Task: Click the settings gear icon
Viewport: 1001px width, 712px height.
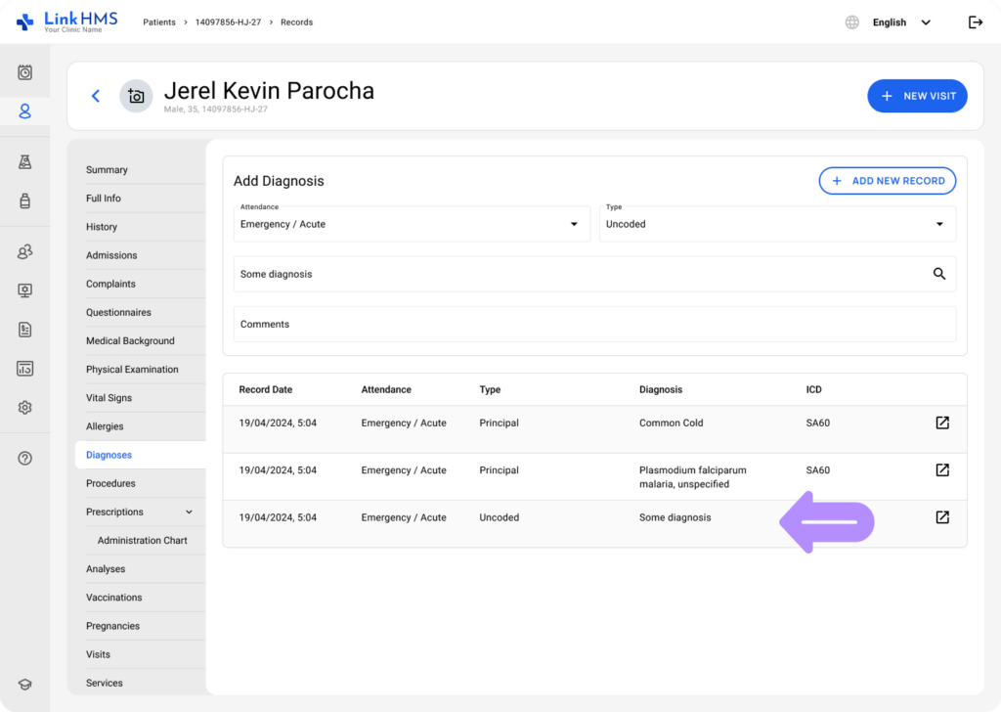Action: 24,407
